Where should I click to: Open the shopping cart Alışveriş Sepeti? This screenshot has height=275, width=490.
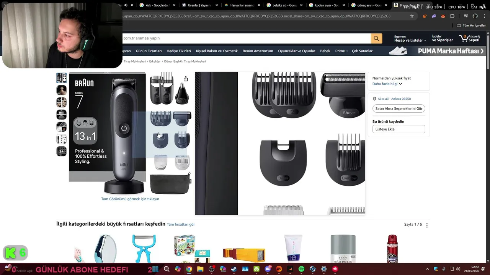469,38
